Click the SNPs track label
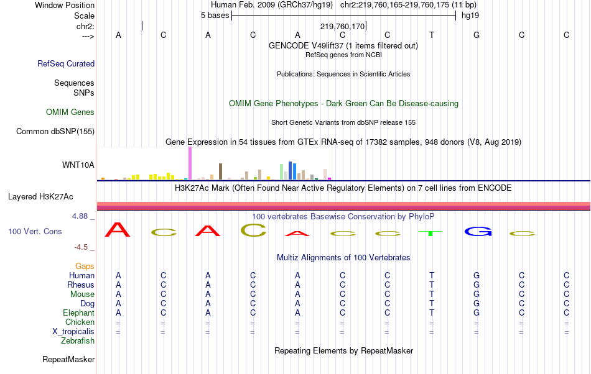The height and width of the screenshot is (374, 591). click(x=84, y=93)
